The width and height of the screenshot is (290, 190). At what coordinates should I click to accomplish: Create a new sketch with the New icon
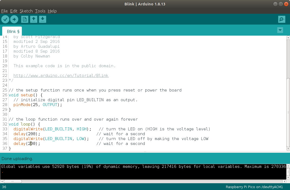point(25,19)
